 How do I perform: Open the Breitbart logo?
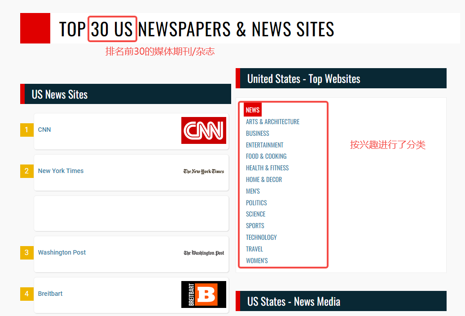point(204,294)
